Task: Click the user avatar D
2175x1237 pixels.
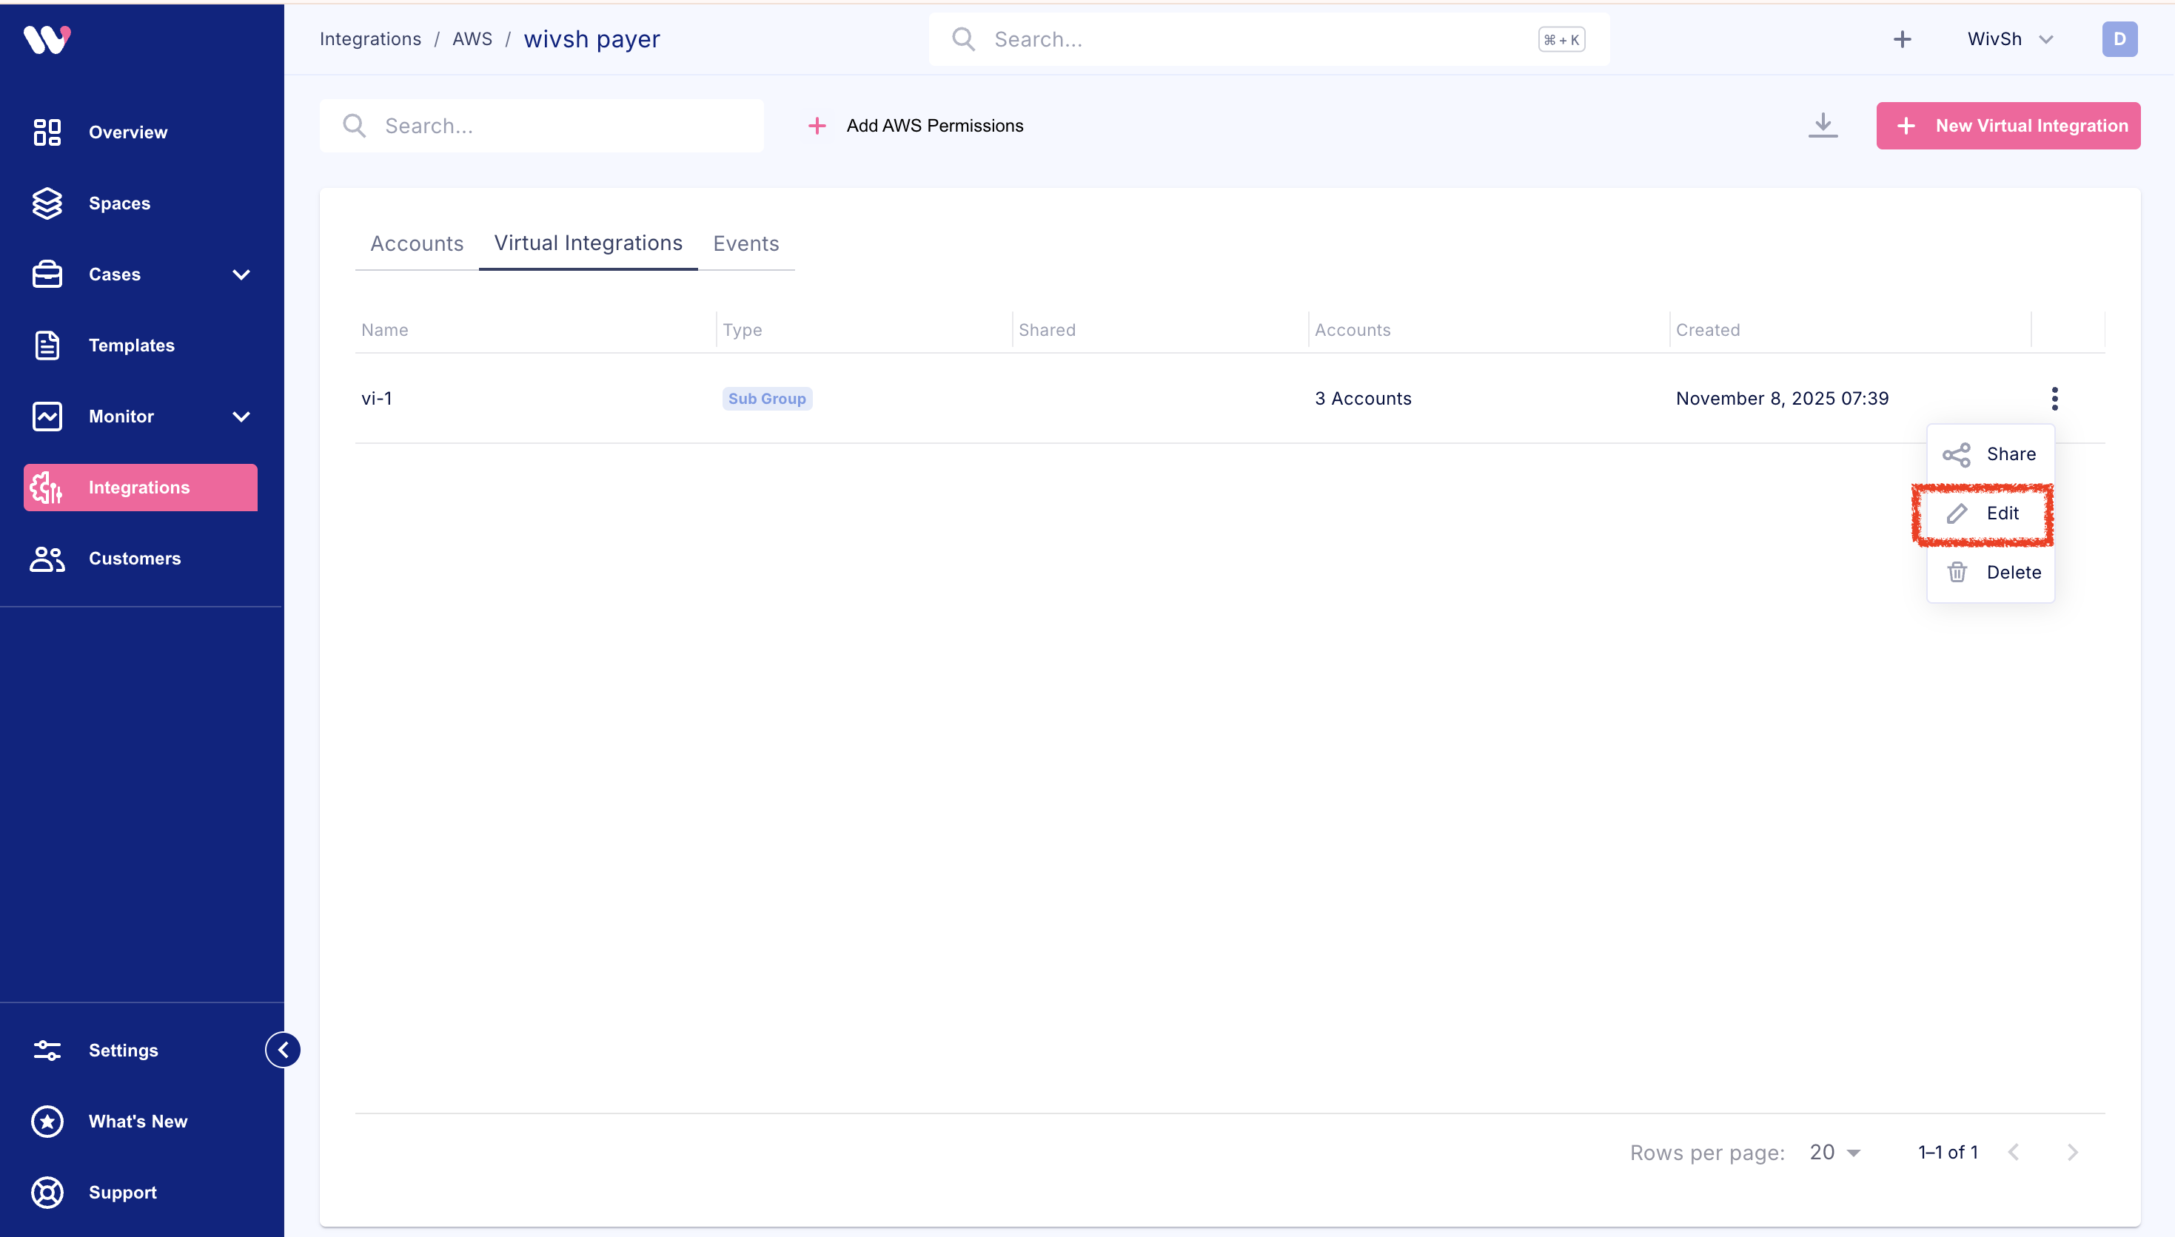Action: pyautogui.click(x=2118, y=39)
